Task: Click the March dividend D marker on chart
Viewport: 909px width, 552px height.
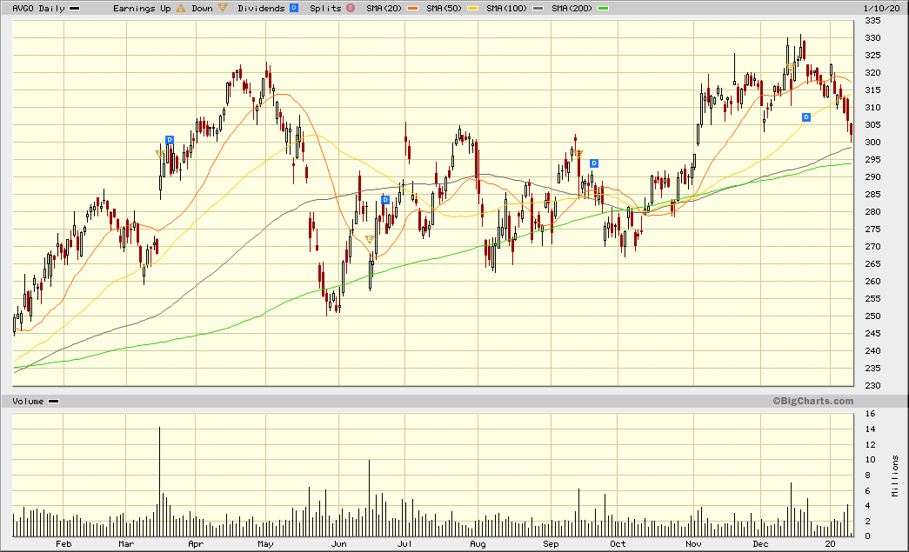Action: 170,140
